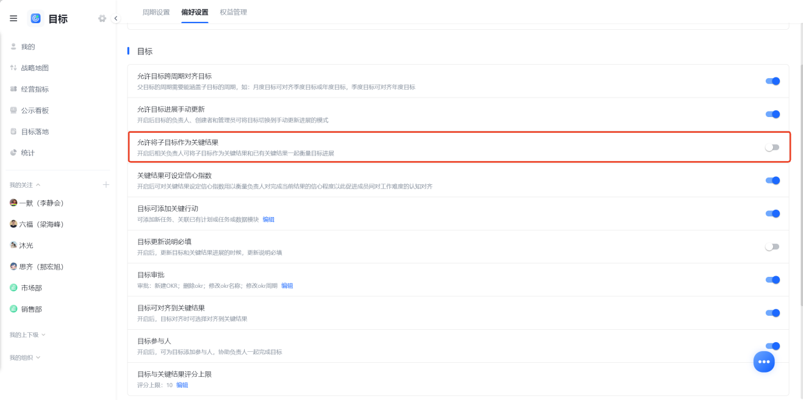
Task: Collapse the sidebar with the chevron button
Action: (116, 19)
